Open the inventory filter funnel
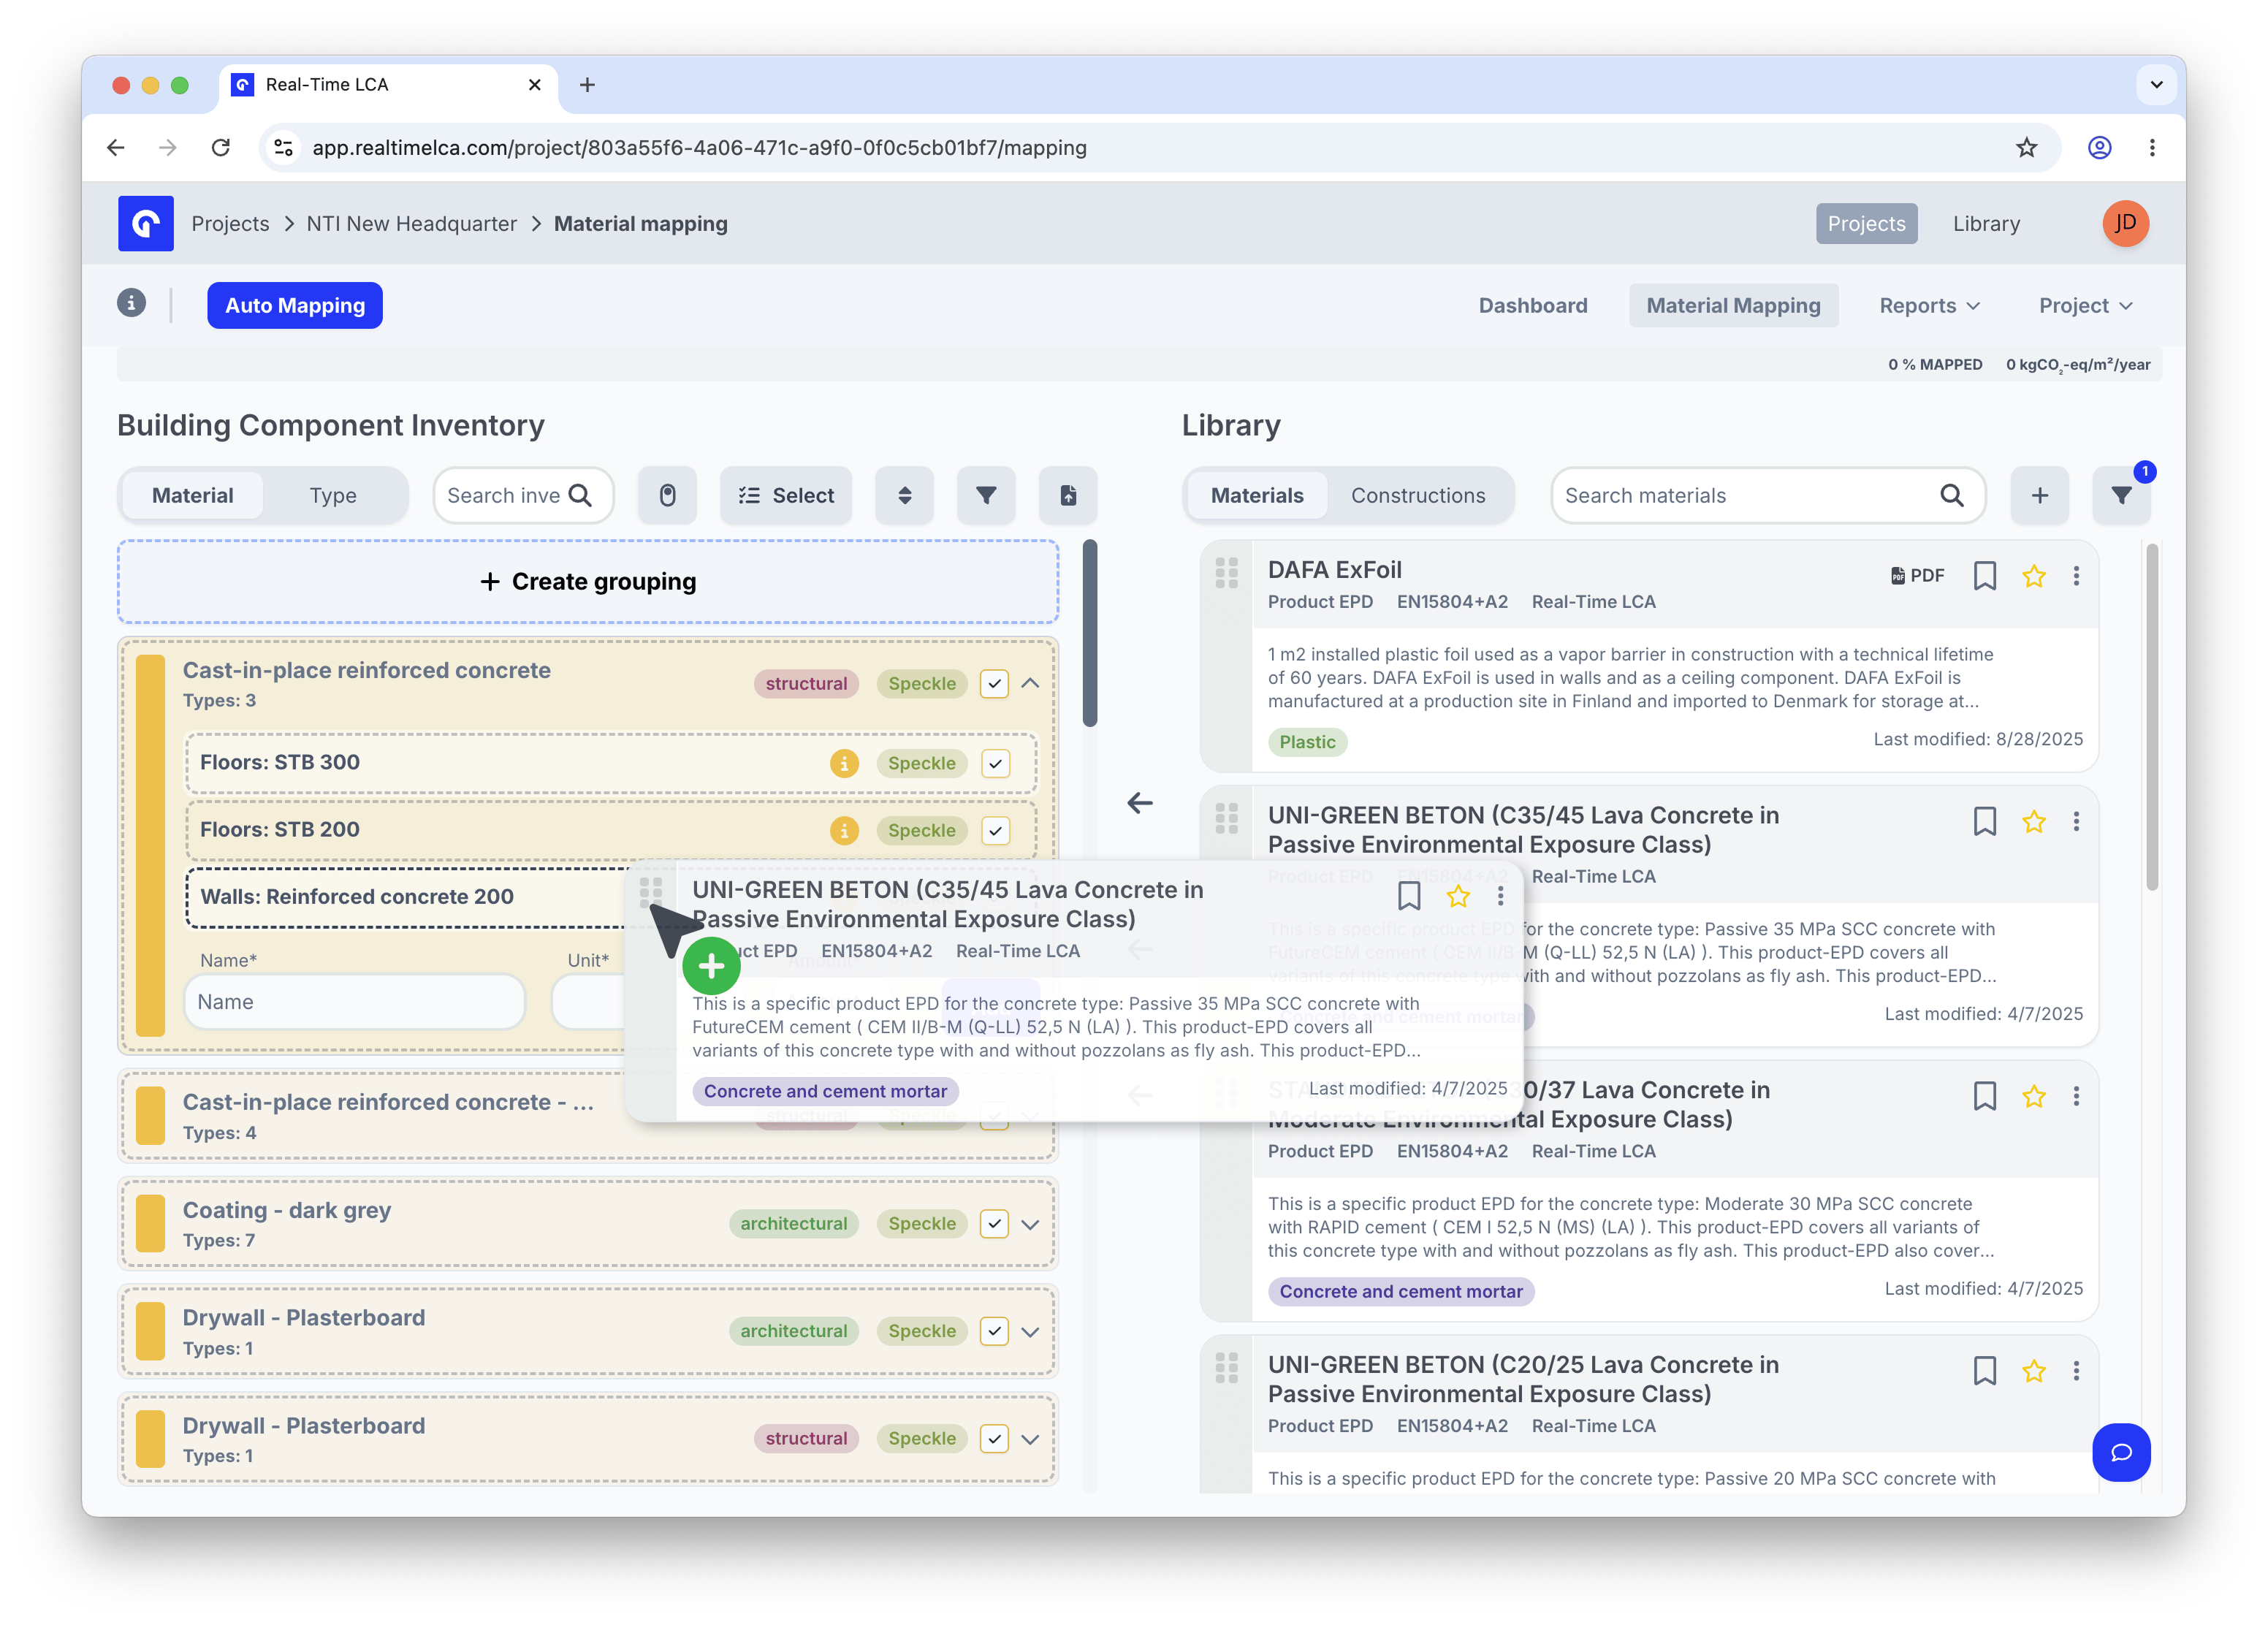2268x1625 pixels. [986, 495]
